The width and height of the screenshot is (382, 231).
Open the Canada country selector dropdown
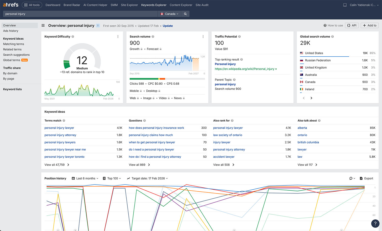coord(169,14)
